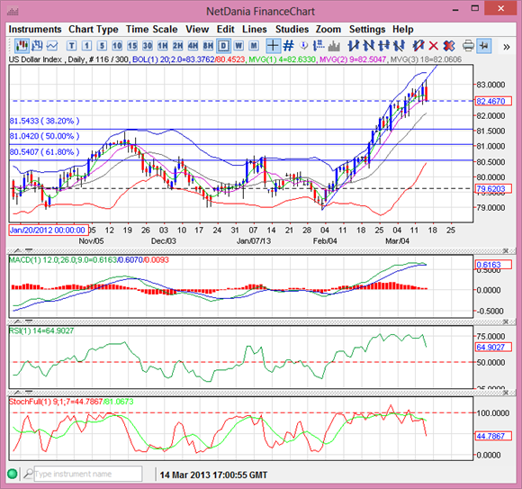522x489 pixels.
Task: Close the RSI study panel
Action: (x=506, y=321)
